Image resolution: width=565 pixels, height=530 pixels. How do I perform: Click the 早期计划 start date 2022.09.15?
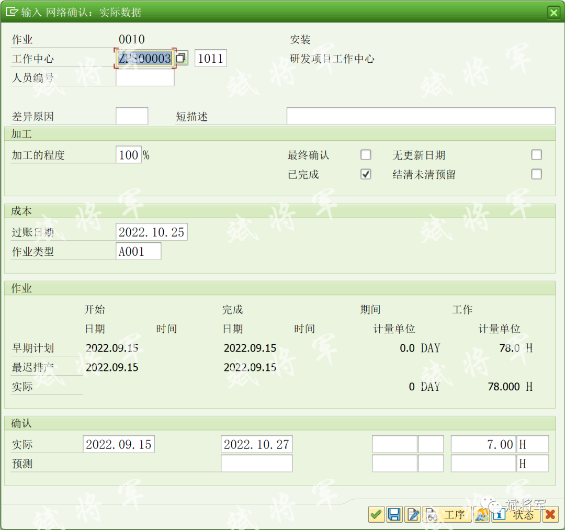click(x=112, y=348)
